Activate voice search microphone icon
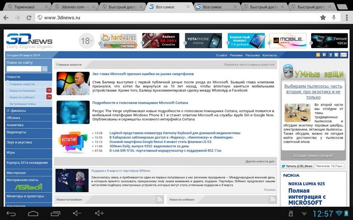Screen dimensions: 353x220 tap(334, 17)
